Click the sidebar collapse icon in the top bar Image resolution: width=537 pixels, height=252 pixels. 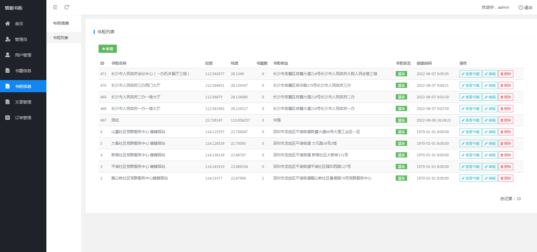click(55, 7)
